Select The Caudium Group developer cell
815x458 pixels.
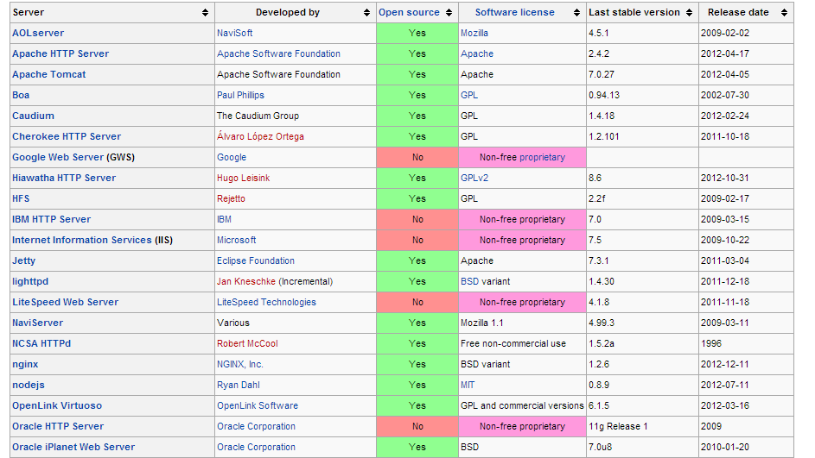(296, 116)
